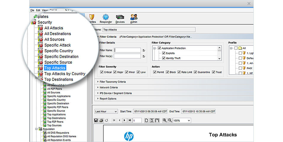The image size is (283, 142).
Task: Open the Last Hour time range dropdown
Action: (106, 111)
